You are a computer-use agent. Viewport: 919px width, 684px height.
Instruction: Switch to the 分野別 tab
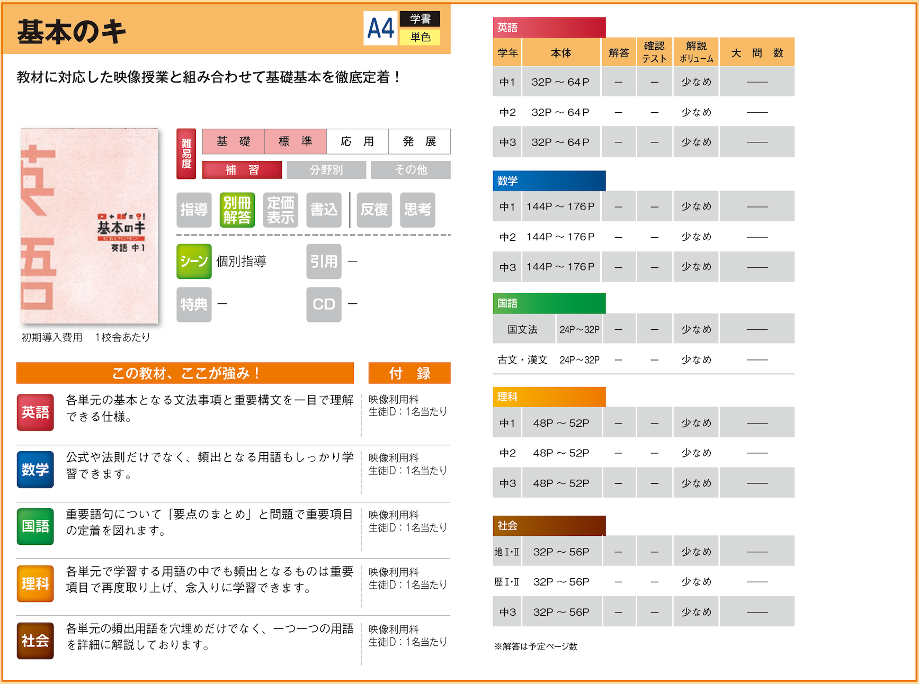[326, 170]
